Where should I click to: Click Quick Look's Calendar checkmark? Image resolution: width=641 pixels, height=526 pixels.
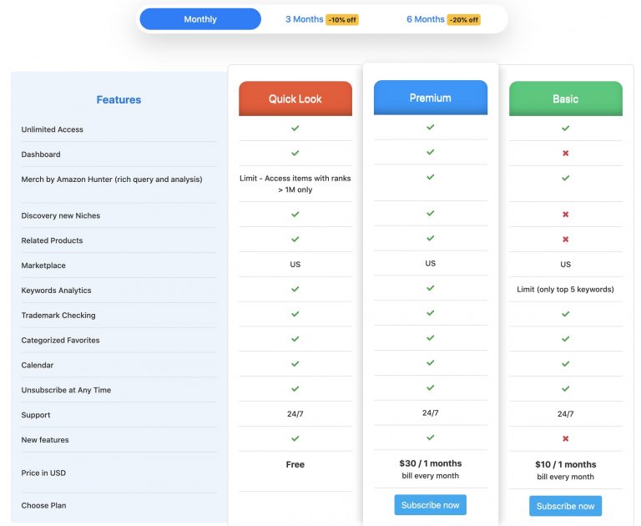295,364
